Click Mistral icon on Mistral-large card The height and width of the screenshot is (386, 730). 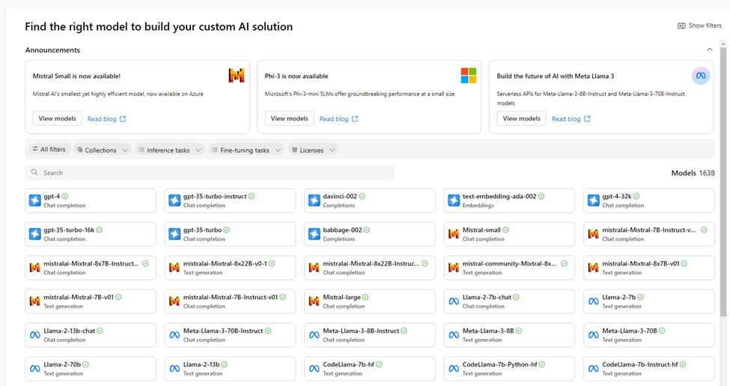[314, 301]
